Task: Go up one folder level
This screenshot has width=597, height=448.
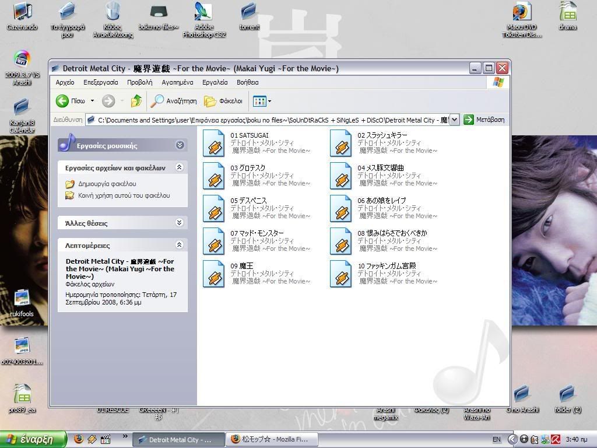Action: click(x=136, y=101)
